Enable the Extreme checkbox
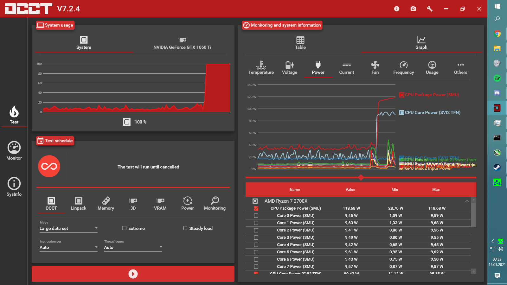507x285 pixels. pyautogui.click(x=124, y=228)
